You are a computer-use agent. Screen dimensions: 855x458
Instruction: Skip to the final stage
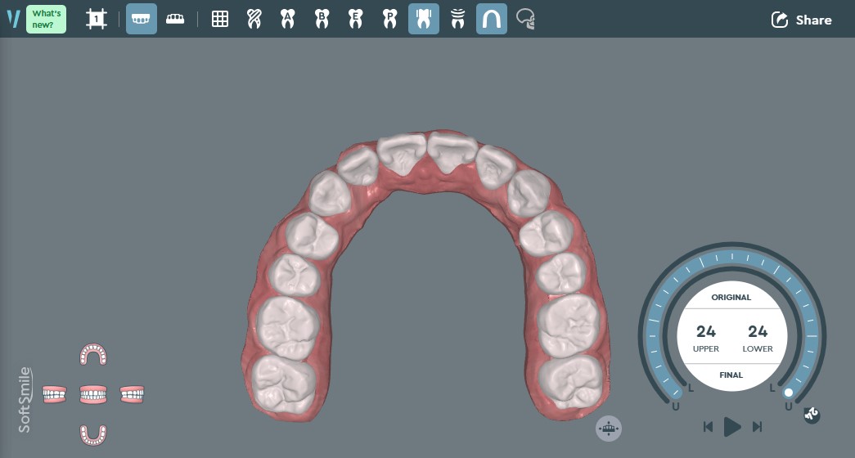[758, 426]
